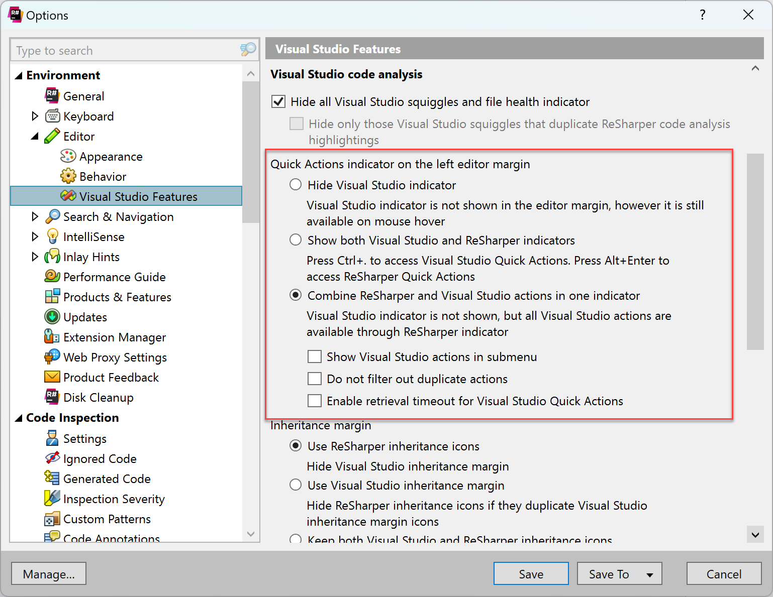Expand the Inlay Hints tree node
The width and height of the screenshot is (773, 597).
point(35,257)
